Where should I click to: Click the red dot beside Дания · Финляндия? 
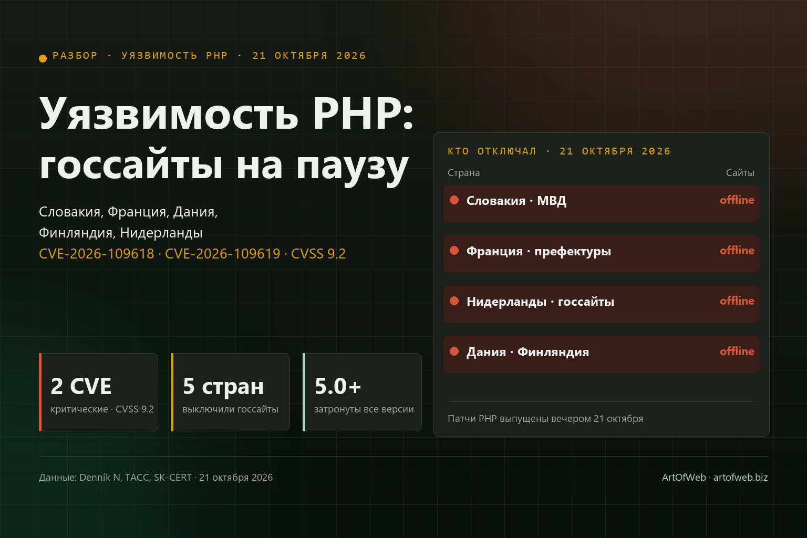pos(454,351)
